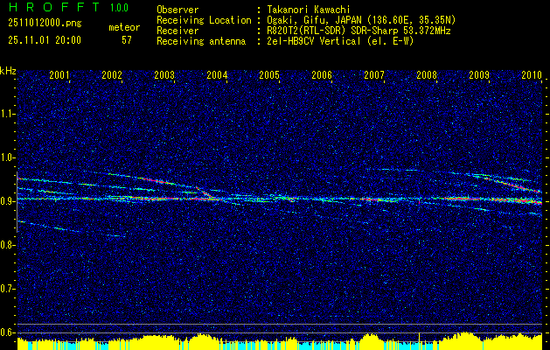Click the 2005 time marker
550x350 pixels.
point(269,74)
